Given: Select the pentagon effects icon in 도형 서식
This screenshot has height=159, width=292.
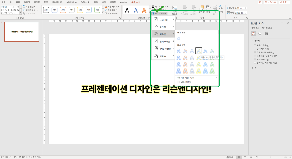Looking at the screenshot, I should [260, 34].
